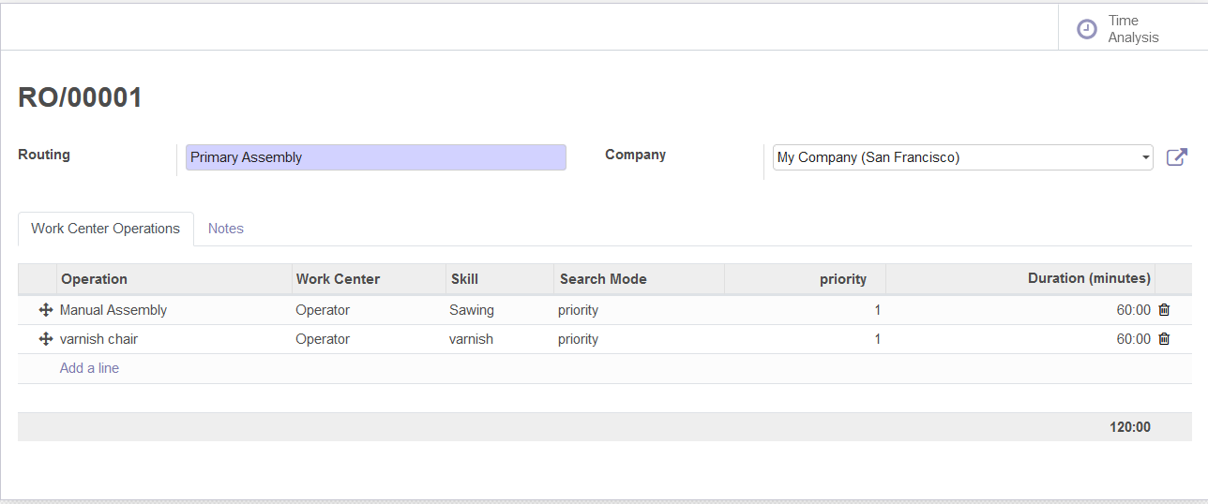Click the RO/00001 record title

click(81, 97)
